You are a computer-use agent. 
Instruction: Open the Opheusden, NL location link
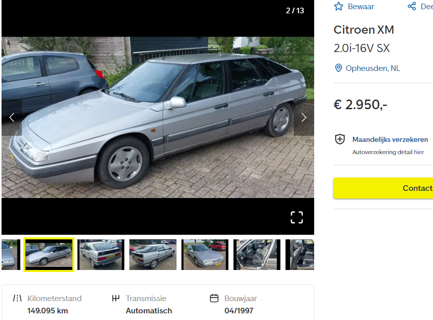coord(373,68)
